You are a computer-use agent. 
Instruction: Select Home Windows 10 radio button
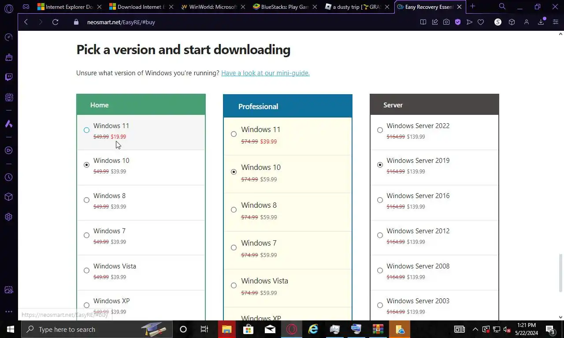point(86,165)
